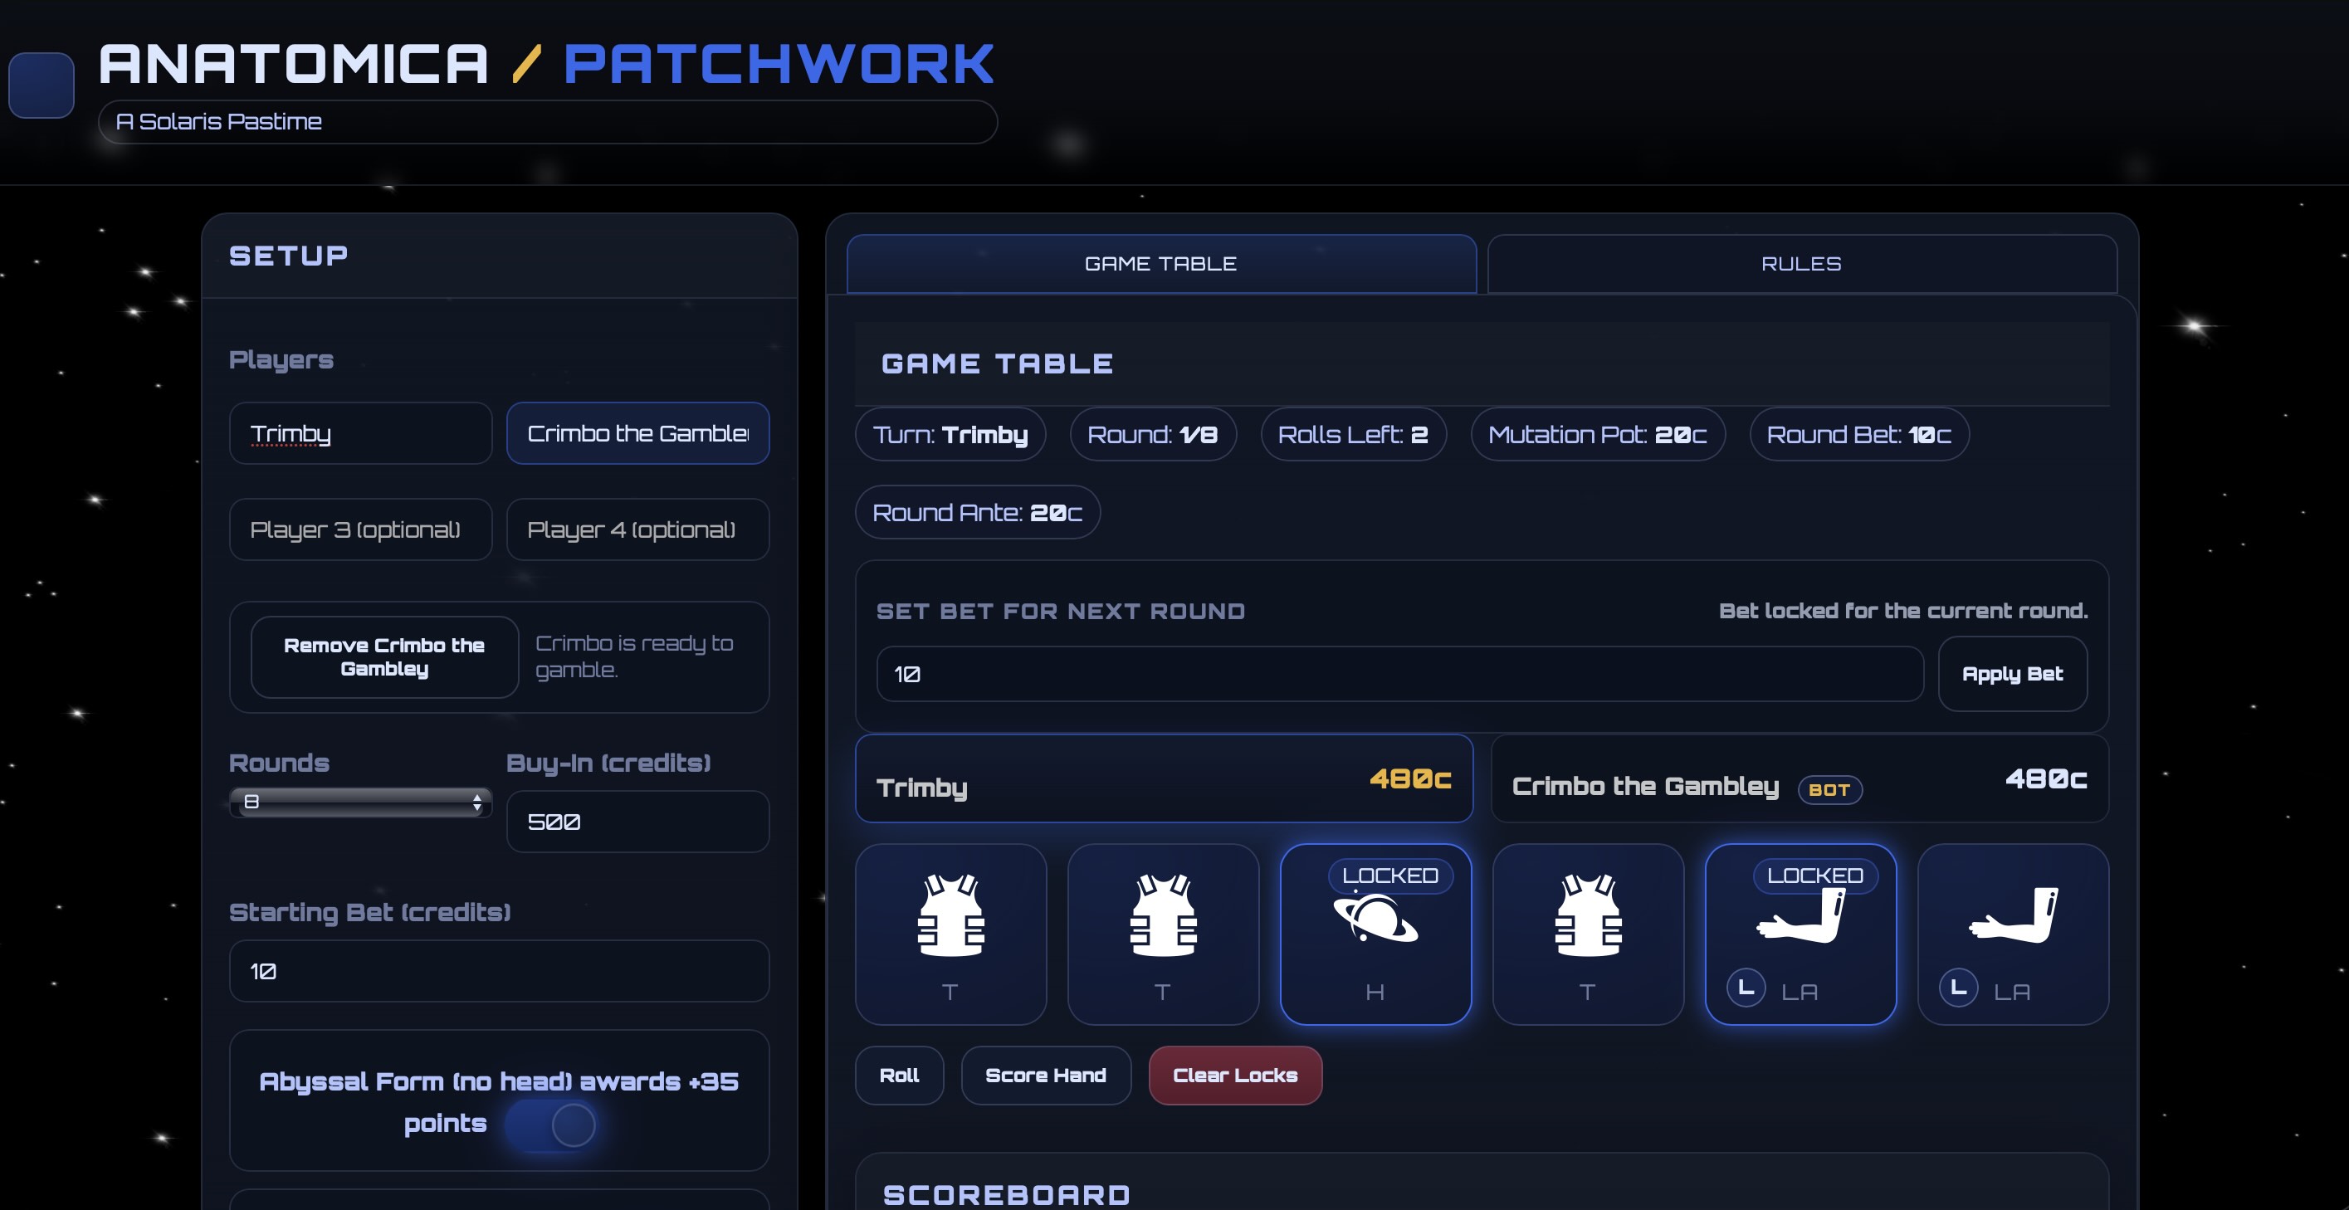
Task: Click the Rounds selector stepper arrows
Action: coord(477,802)
